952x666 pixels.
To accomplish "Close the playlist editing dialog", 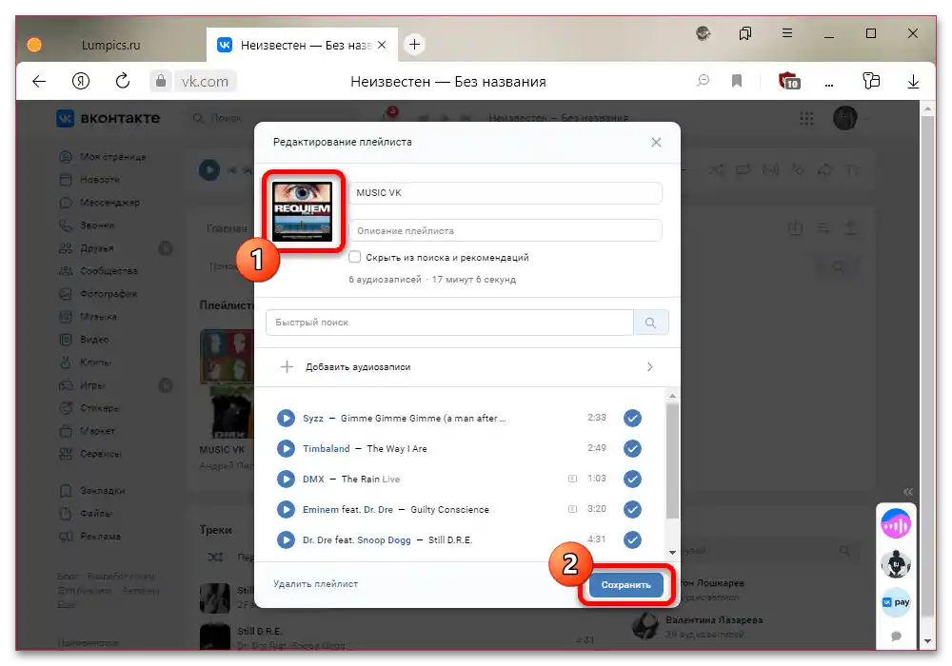I will pyautogui.click(x=656, y=142).
